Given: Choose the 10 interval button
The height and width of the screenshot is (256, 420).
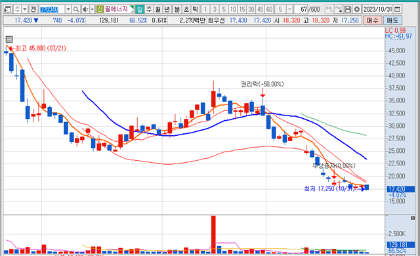Looking at the screenshot, I should (x=233, y=10).
